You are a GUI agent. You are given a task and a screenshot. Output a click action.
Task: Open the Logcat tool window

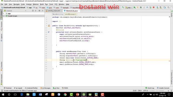tap(18, 88)
